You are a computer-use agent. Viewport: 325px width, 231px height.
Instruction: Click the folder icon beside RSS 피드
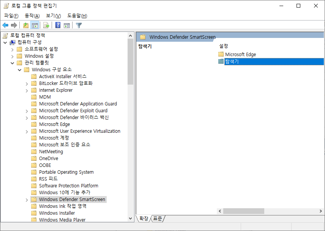[34, 179]
